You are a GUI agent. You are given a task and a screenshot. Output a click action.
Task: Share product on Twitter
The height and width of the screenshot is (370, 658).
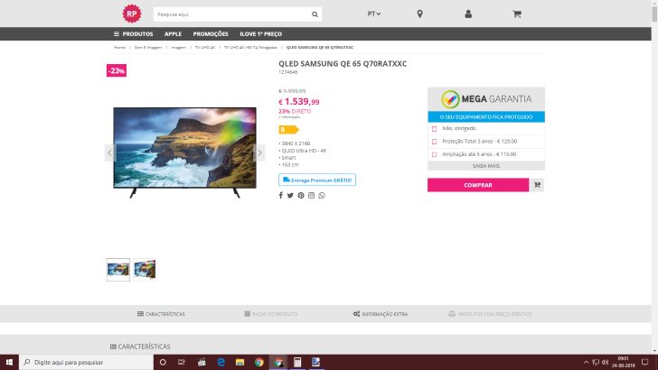coord(290,195)
